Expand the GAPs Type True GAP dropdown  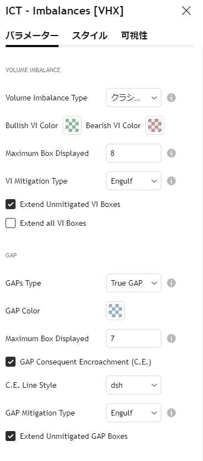[134, 283]
